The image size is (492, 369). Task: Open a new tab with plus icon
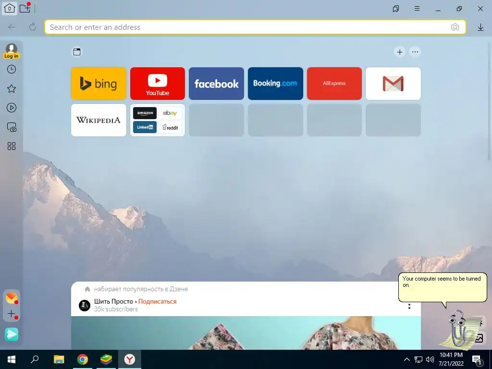pos(25,9)
